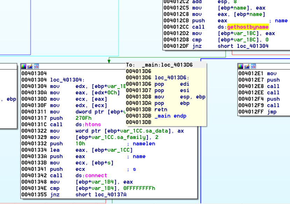
Task: Open the node color swatch on the 004012E1 block
Action: pyautogui.click(x=241, y=66)
